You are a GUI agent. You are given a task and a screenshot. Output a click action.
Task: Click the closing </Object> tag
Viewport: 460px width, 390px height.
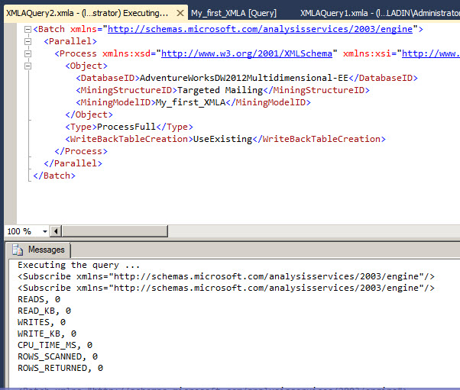pyautogui.click(x=89, y=114)
